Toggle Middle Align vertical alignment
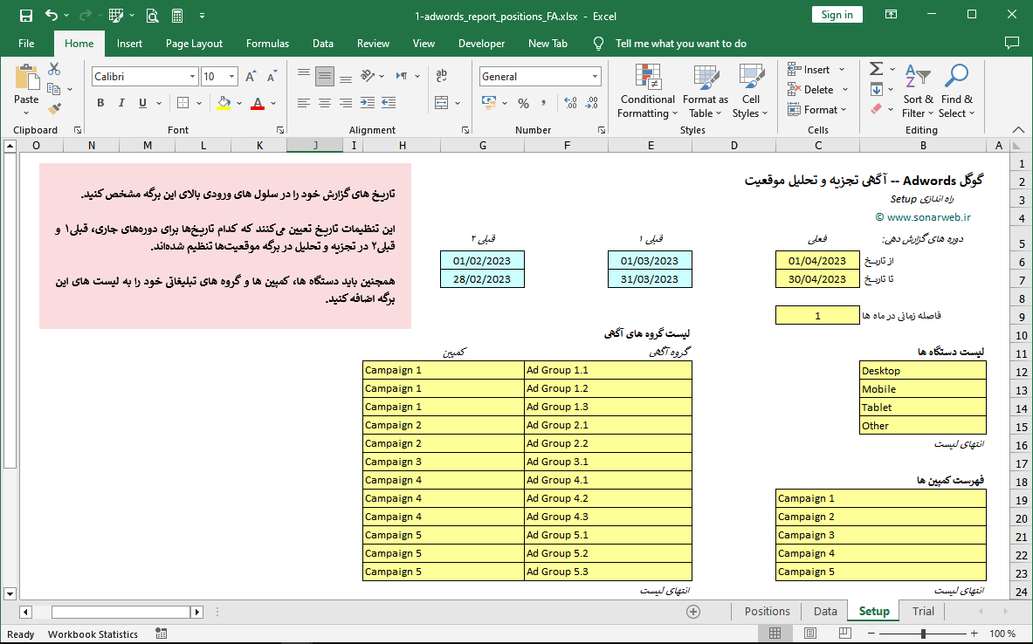This screenshot has width=1033, height=644. coord(324,77)
